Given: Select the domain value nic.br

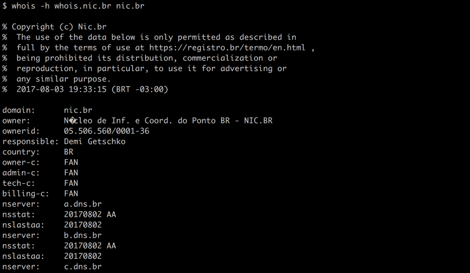Looking at the screenshot, I should point(78,110).
